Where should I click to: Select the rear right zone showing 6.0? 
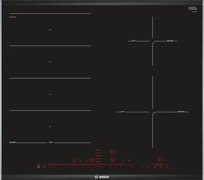pyautogui.click(x=112, y=151)
